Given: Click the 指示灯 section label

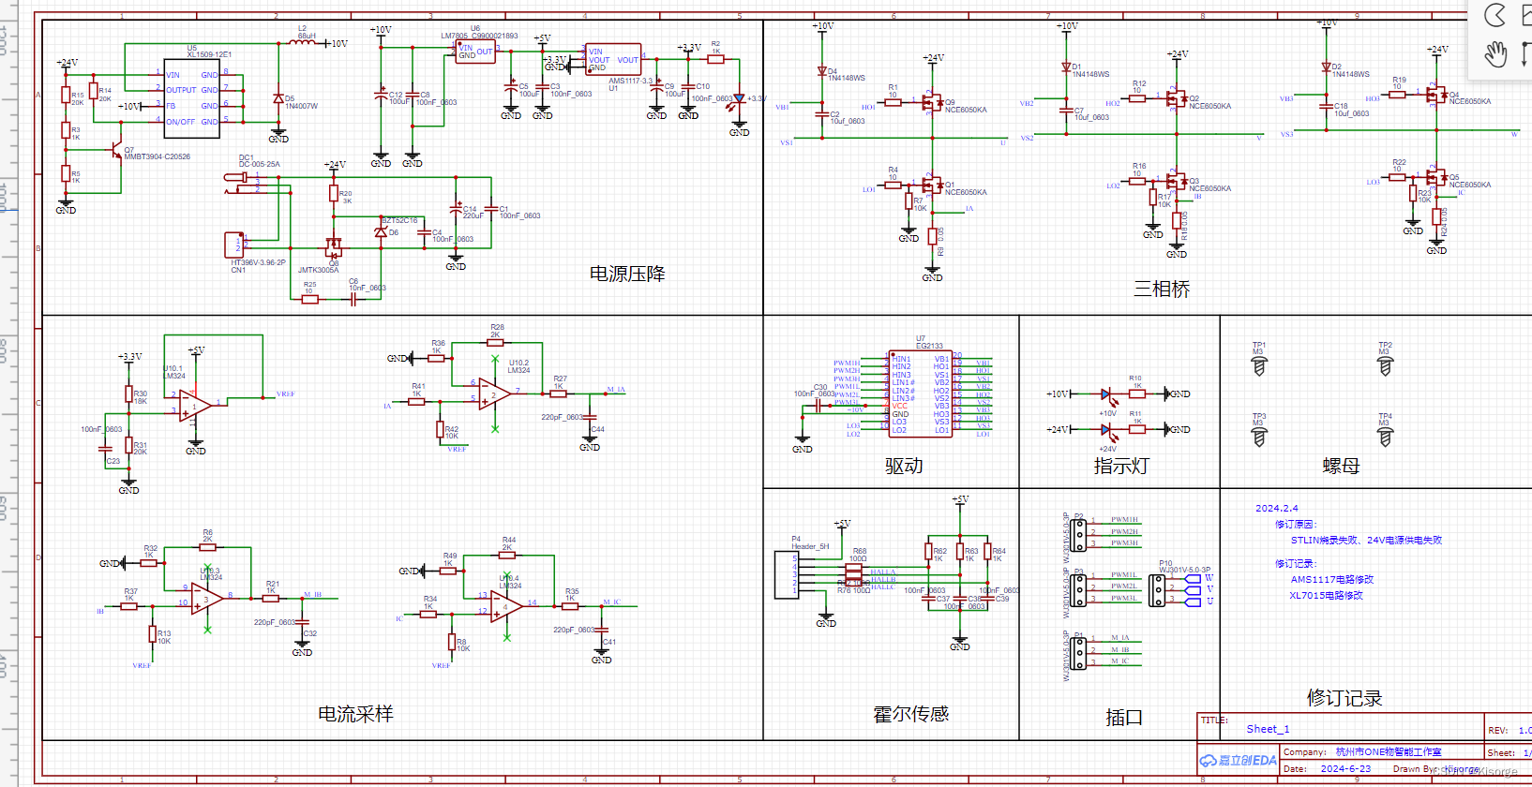Looking at the screenshot, I should click(x=1120, y=466).
